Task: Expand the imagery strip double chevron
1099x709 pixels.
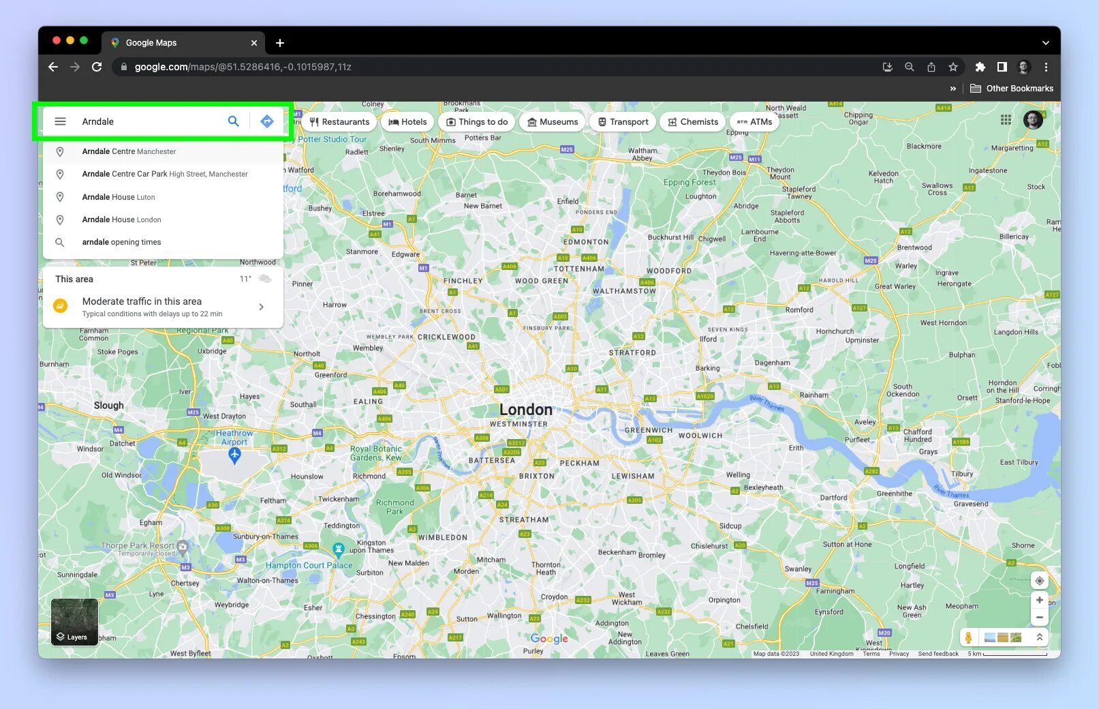Action: click(x=1040, y=637)
